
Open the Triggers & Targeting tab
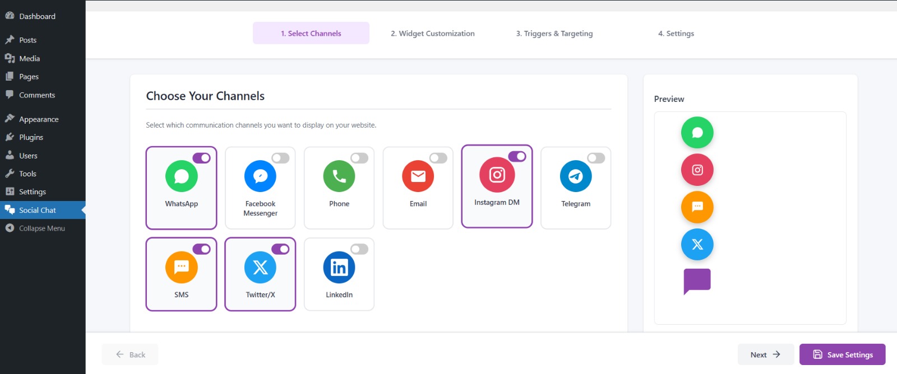point(554,34)
